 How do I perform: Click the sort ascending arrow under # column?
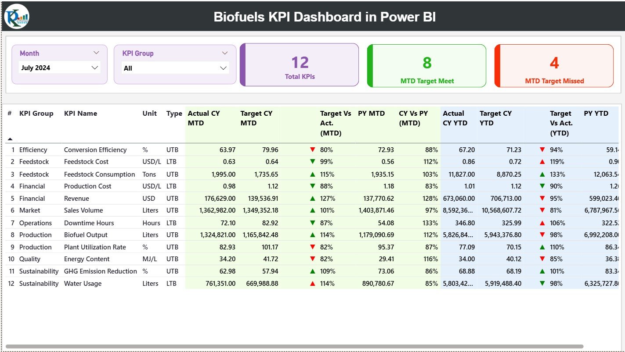(x=10, y=138)
